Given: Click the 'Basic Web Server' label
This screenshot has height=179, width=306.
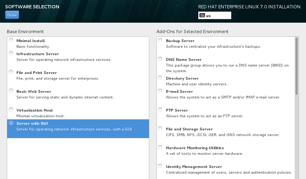Looking at the screenshot, I should (x=34, y=92).
